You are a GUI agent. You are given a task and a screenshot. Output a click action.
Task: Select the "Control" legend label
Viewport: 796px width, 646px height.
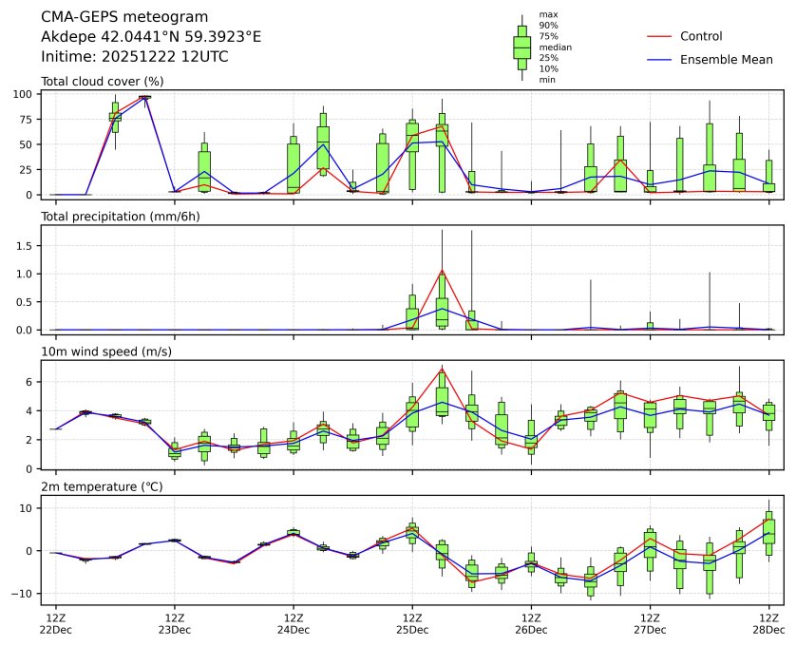pos(701,36)
